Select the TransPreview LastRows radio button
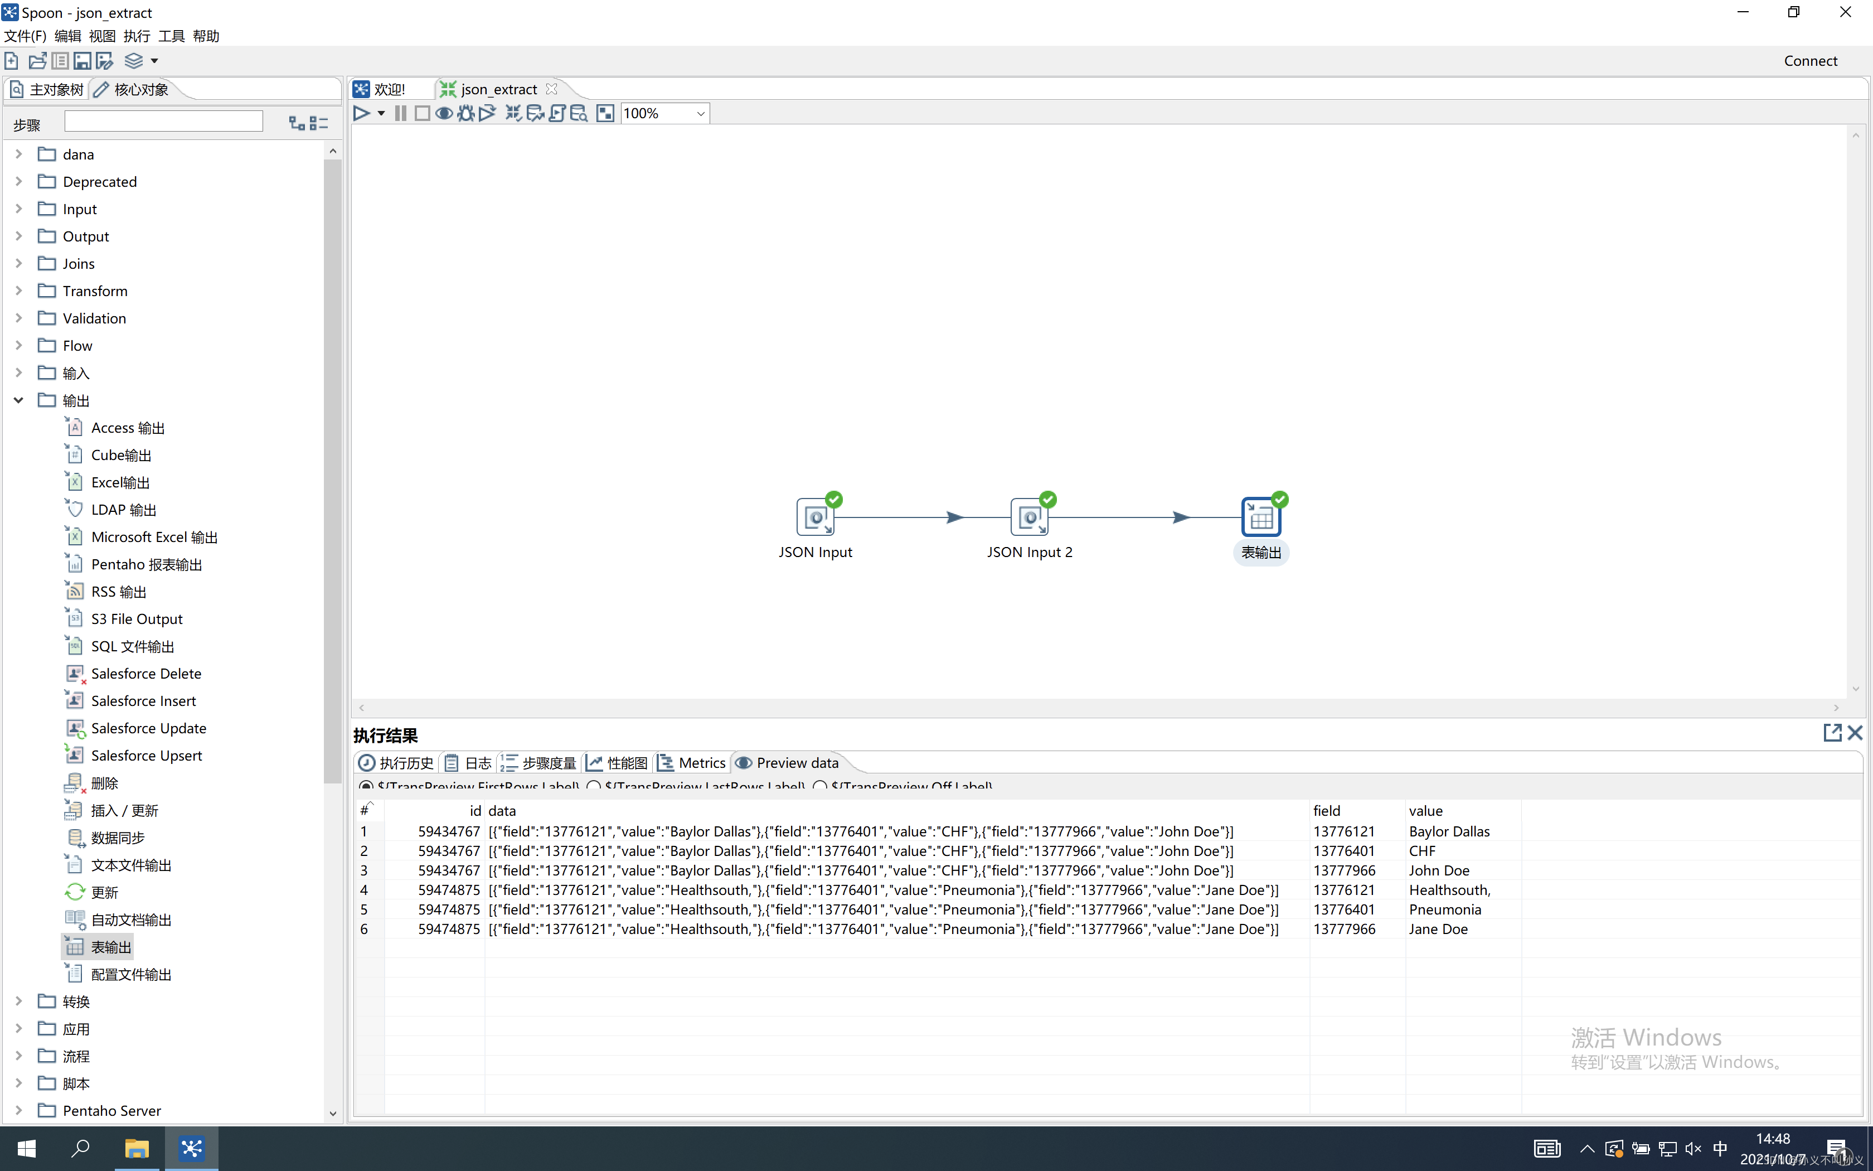Screen dimensions: 1873x1171 click(594, 786)
